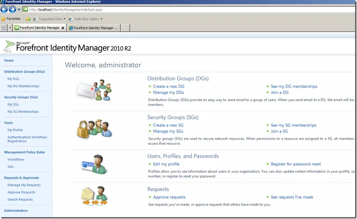
Task: Open the tab list dropdown arrow
Action: [x=10, y=28]
